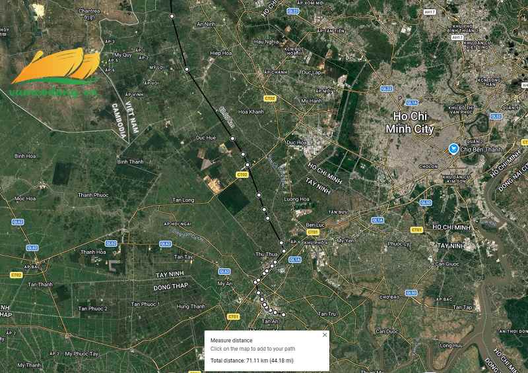Click the Thanh Phuoc label
528x373 pixels.
[93, 195]
